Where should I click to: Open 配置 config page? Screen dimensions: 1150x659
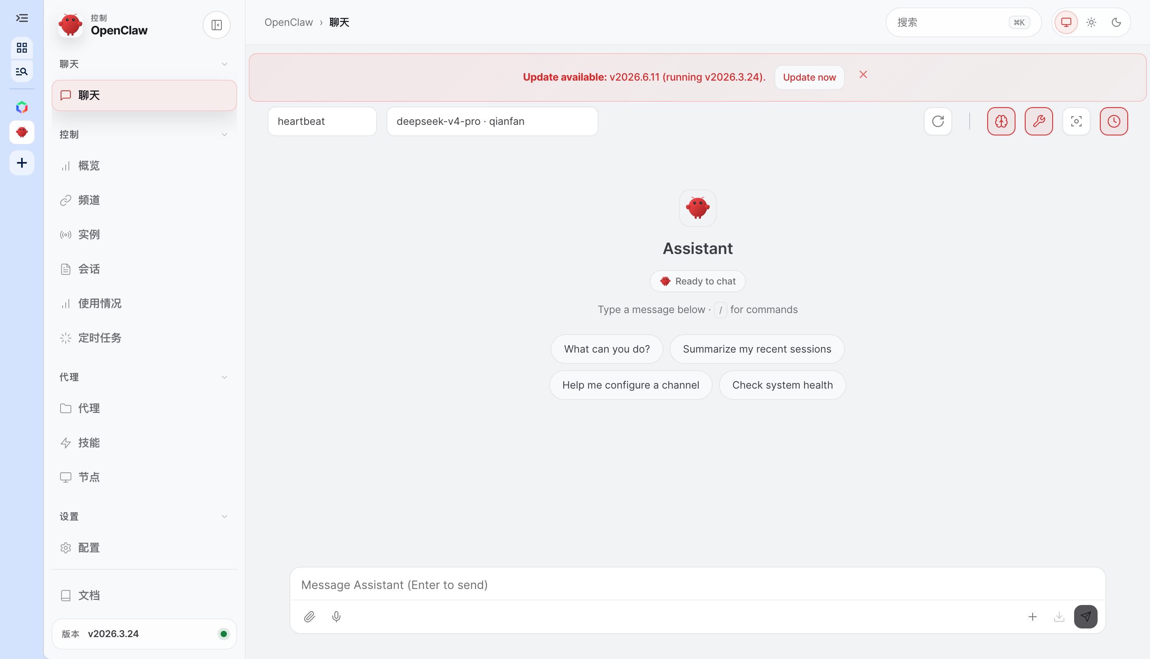pyautogui.click(x=144, y=547)
